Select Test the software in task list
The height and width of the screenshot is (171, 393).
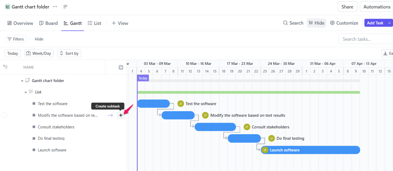click(x=52, y=104)
